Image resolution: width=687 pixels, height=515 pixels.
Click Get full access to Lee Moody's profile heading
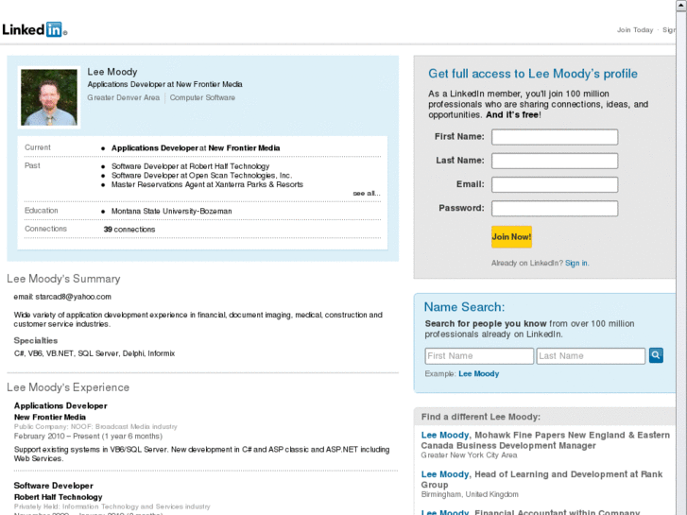(533, 74)
